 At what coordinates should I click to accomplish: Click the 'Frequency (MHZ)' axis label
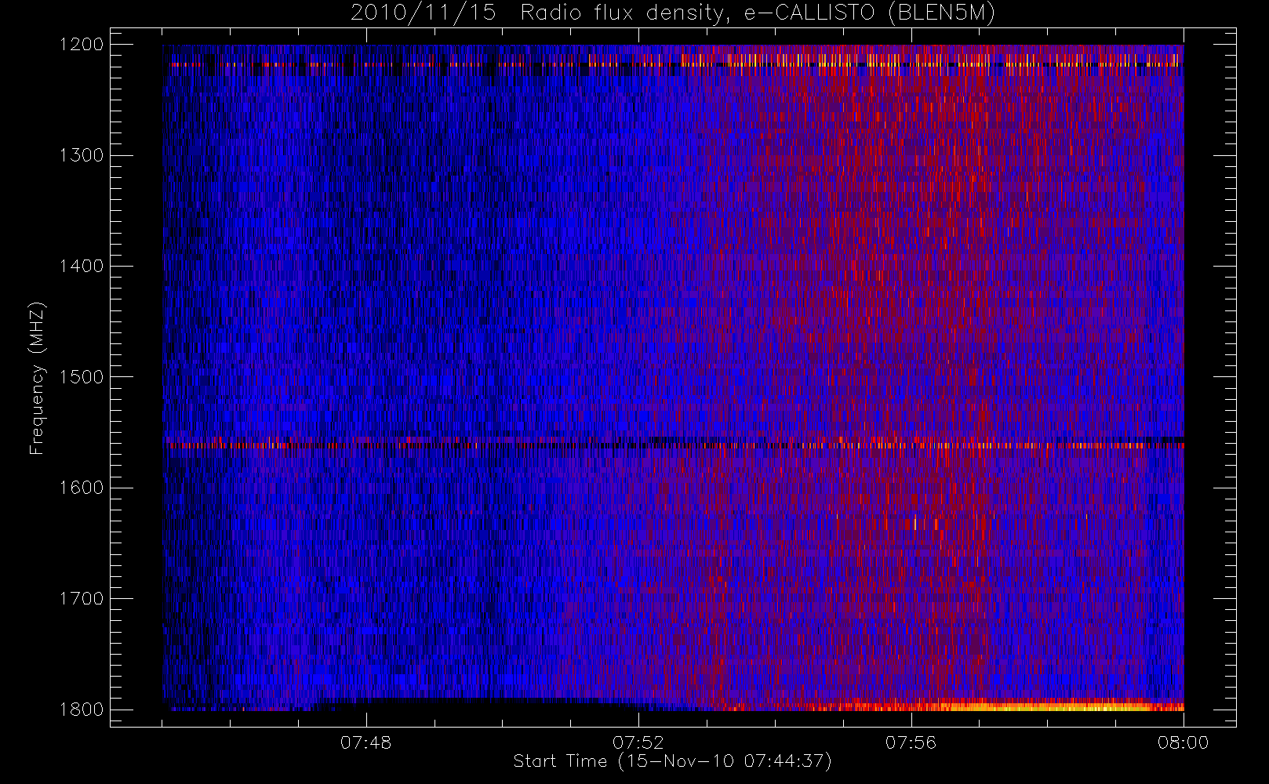click(x=37, y=379)
